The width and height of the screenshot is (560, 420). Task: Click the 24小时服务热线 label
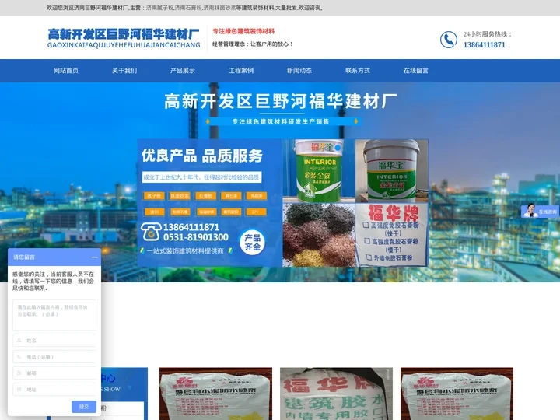(488, 34)
